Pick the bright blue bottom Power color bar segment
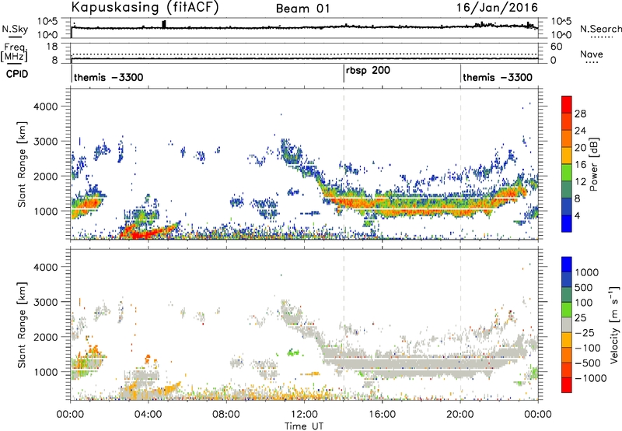The image size is (622, 431). [567, 223]
